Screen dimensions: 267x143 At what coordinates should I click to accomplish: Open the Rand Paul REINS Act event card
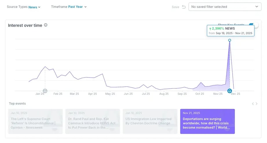(x=92, y=121)
